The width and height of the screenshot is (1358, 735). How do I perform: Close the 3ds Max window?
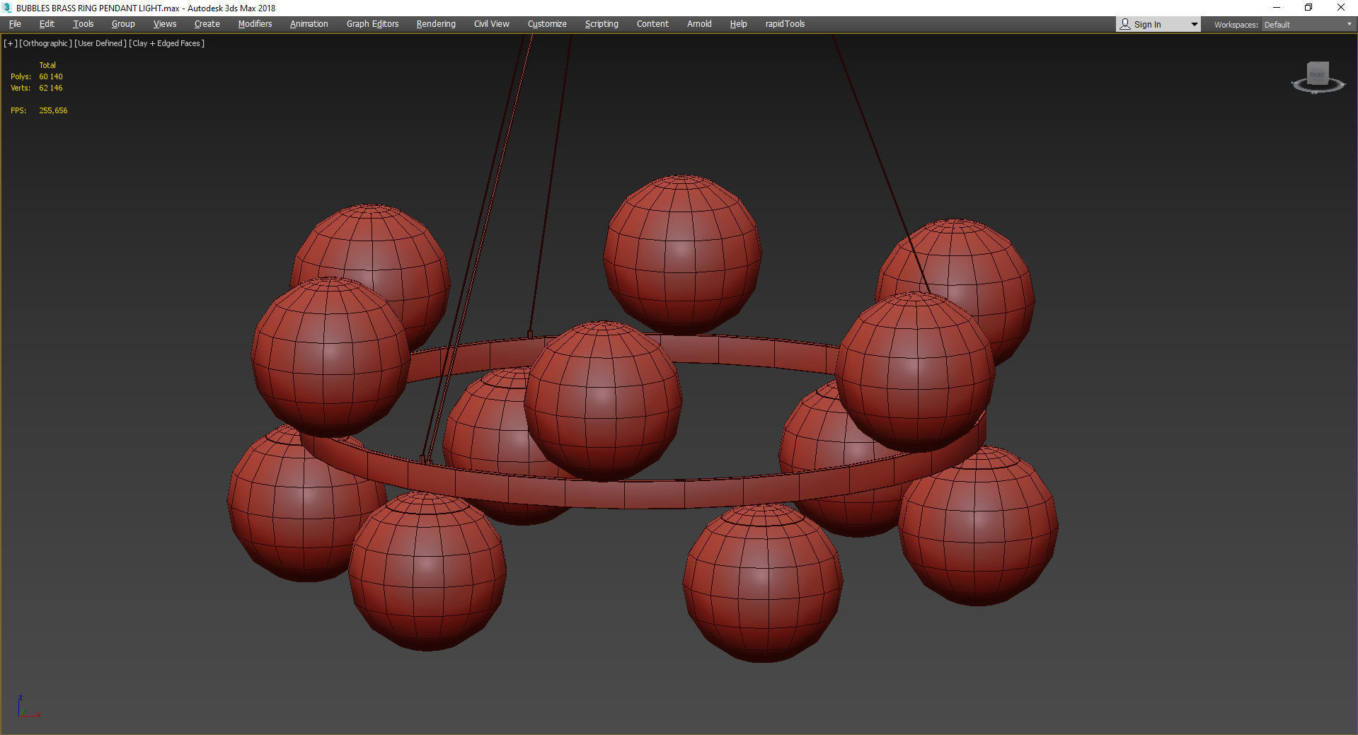(1341, 8)
